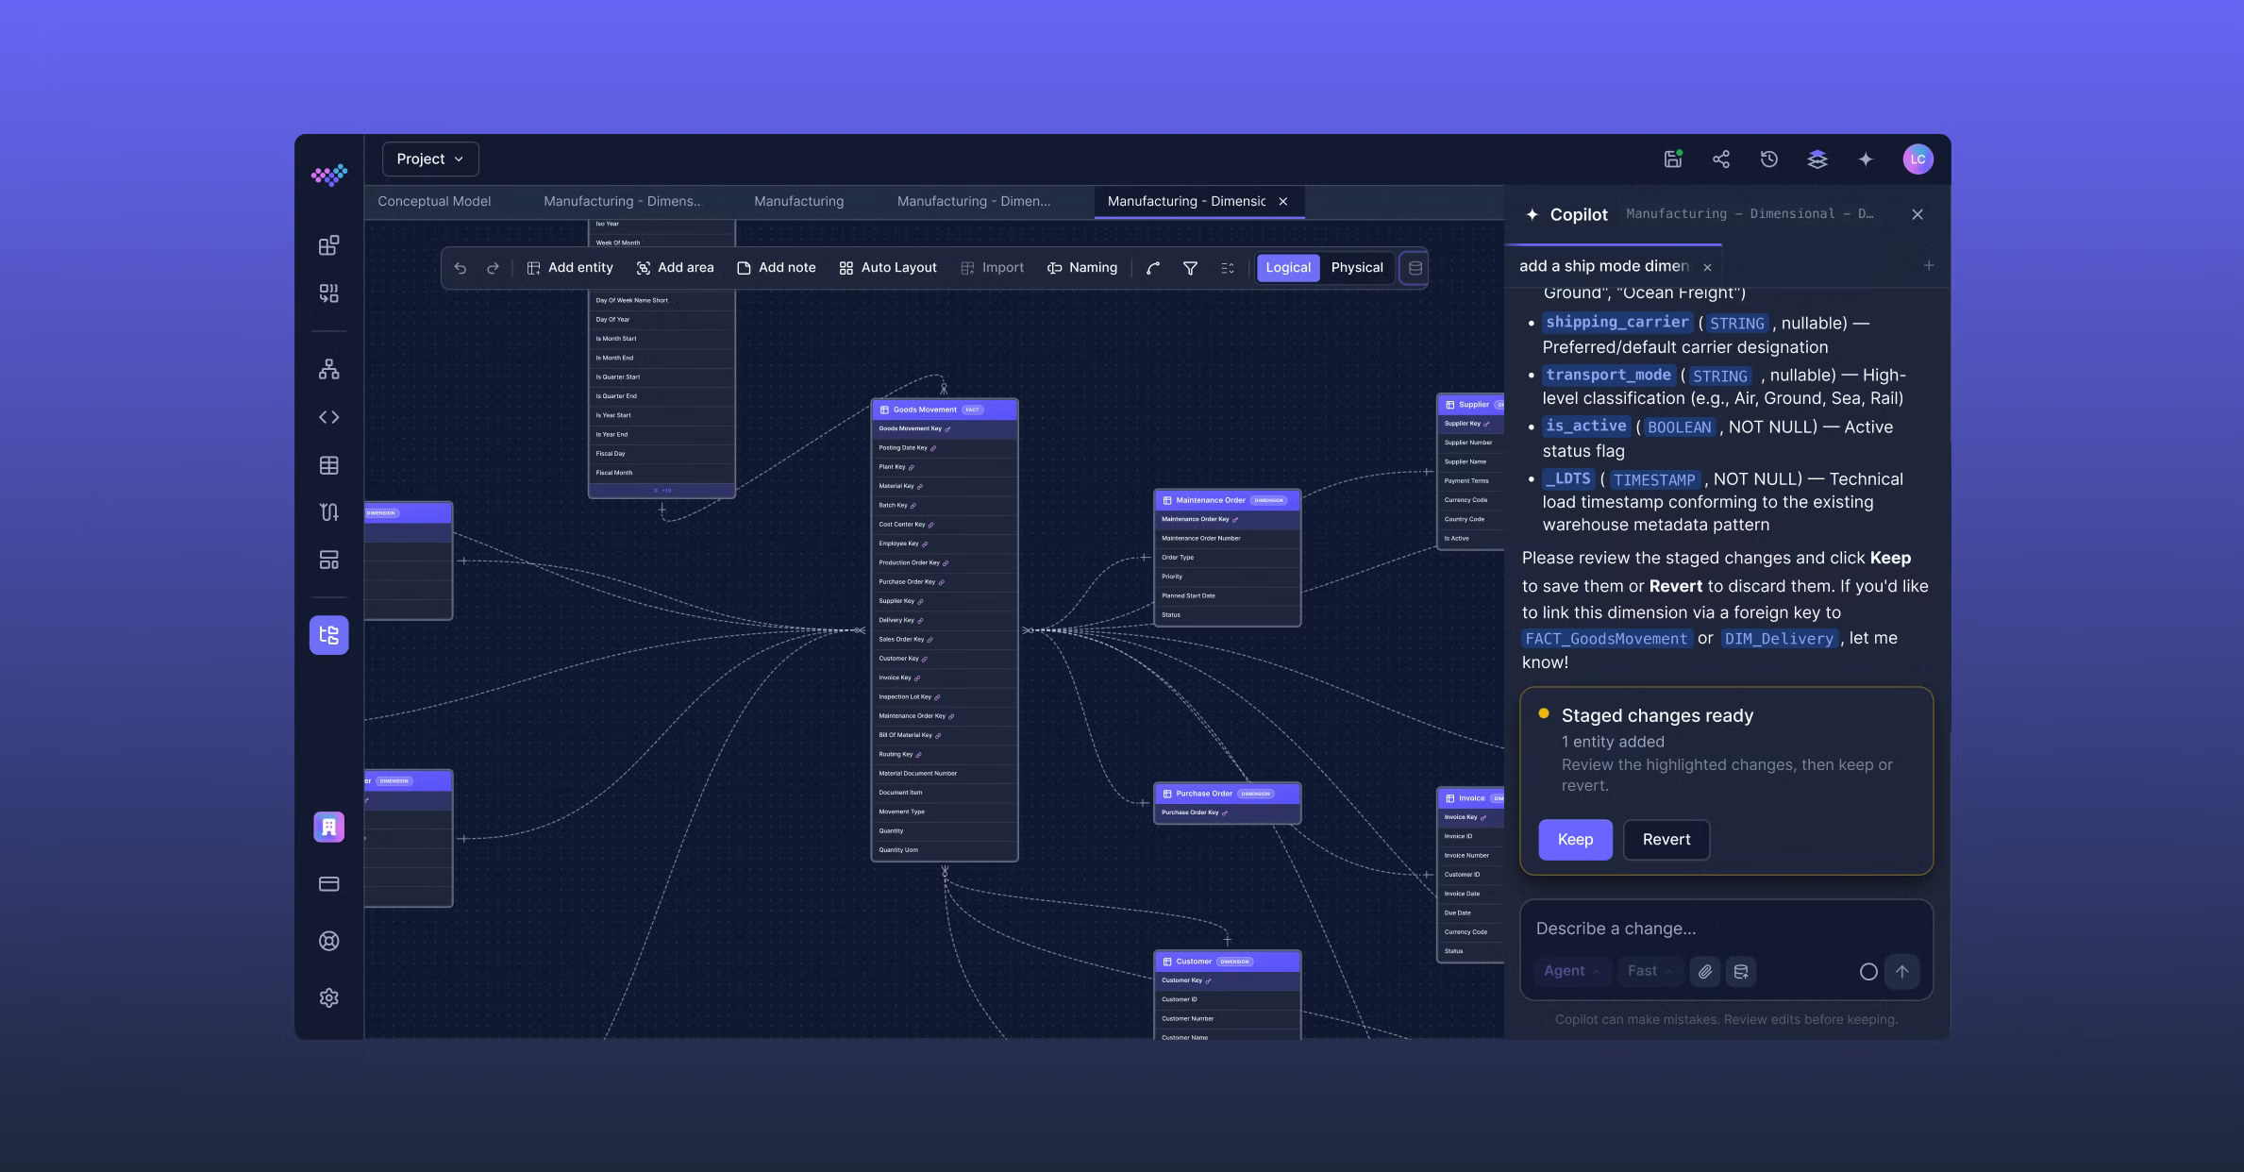Click the Copilot sparkle icon in top bar
The width and height of the screenshot is (2244, 1172).
click(x=1866, y=159)
